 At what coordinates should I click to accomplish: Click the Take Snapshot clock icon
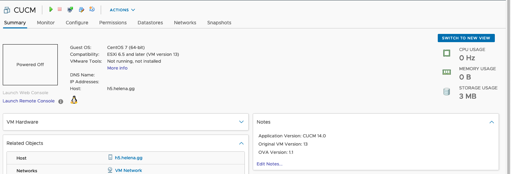92,10
